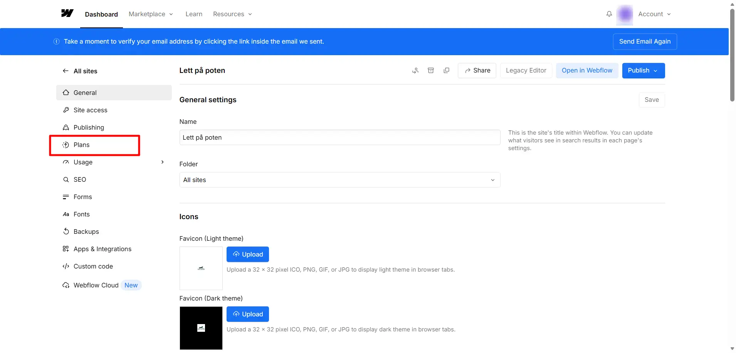Expand the Usage section chevron
The height and width of the screenshot is (353, 736).
pos(162,162)
